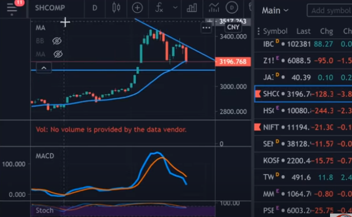Click the 3000.000 price axis label
The height and width of the screenshot is (217, 352).
(x=233, y=87)
